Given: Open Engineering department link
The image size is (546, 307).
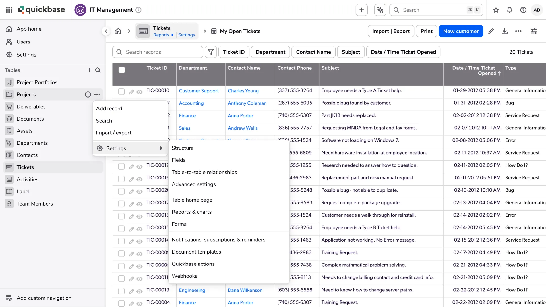Looking at the screenshot, I should pos(192,290).
